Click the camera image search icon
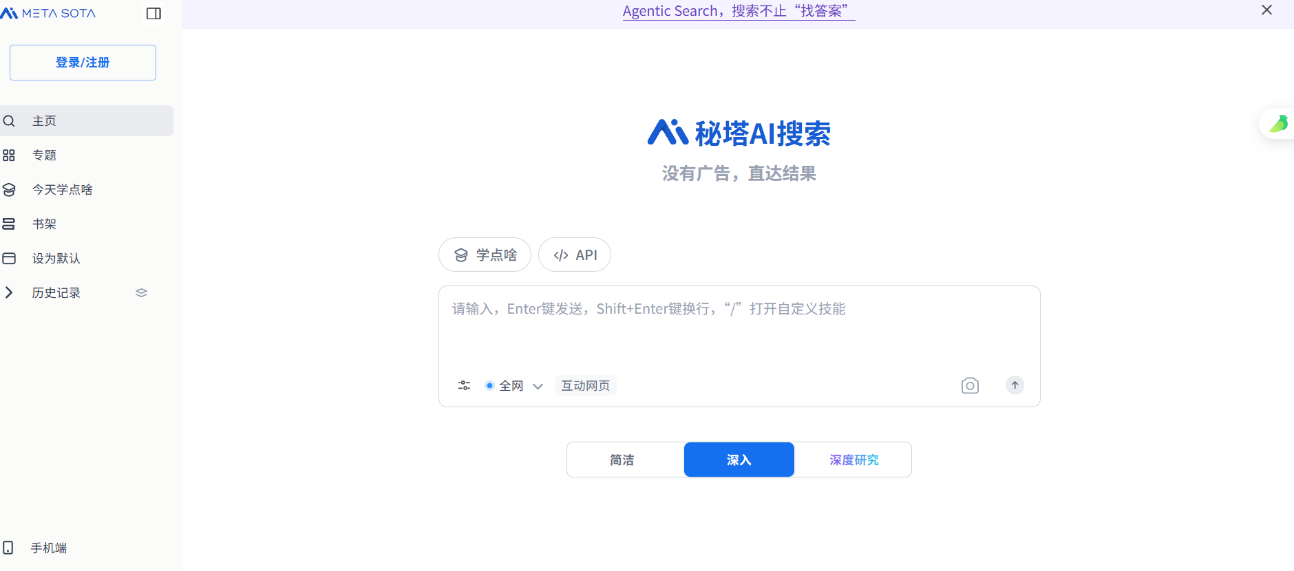 click(x=970, y=385)
